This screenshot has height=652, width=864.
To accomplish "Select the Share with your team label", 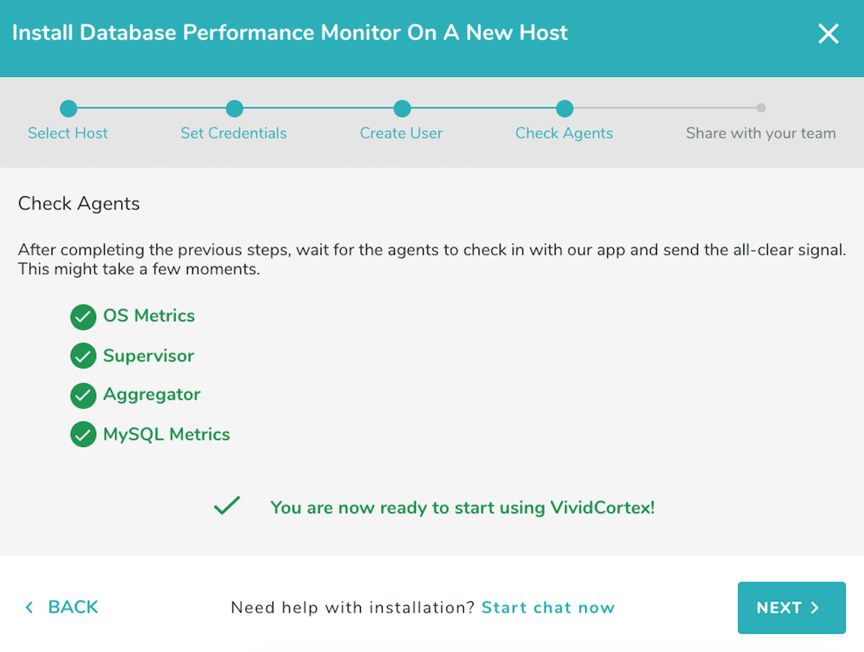I will [761, 133].
